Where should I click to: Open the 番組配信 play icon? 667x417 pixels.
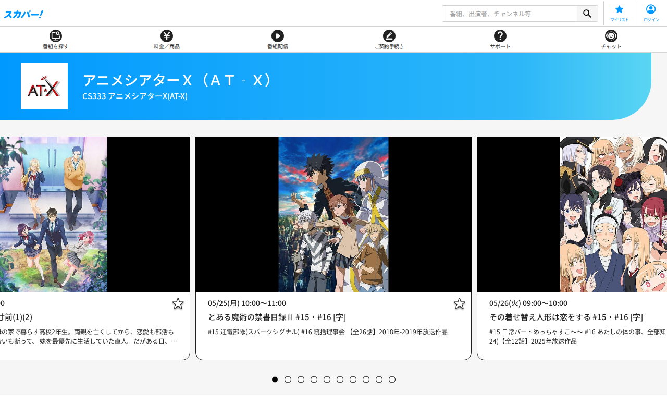(x=278, y=36)
